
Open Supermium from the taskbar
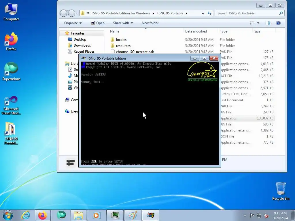[62, 215]
